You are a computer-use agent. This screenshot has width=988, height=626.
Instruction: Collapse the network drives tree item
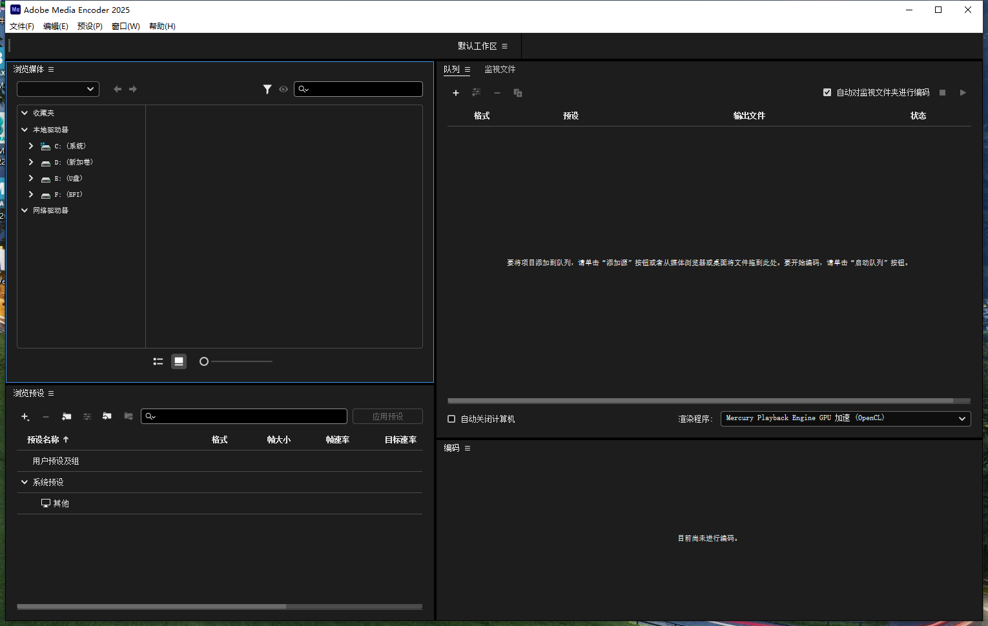(24, 210)
